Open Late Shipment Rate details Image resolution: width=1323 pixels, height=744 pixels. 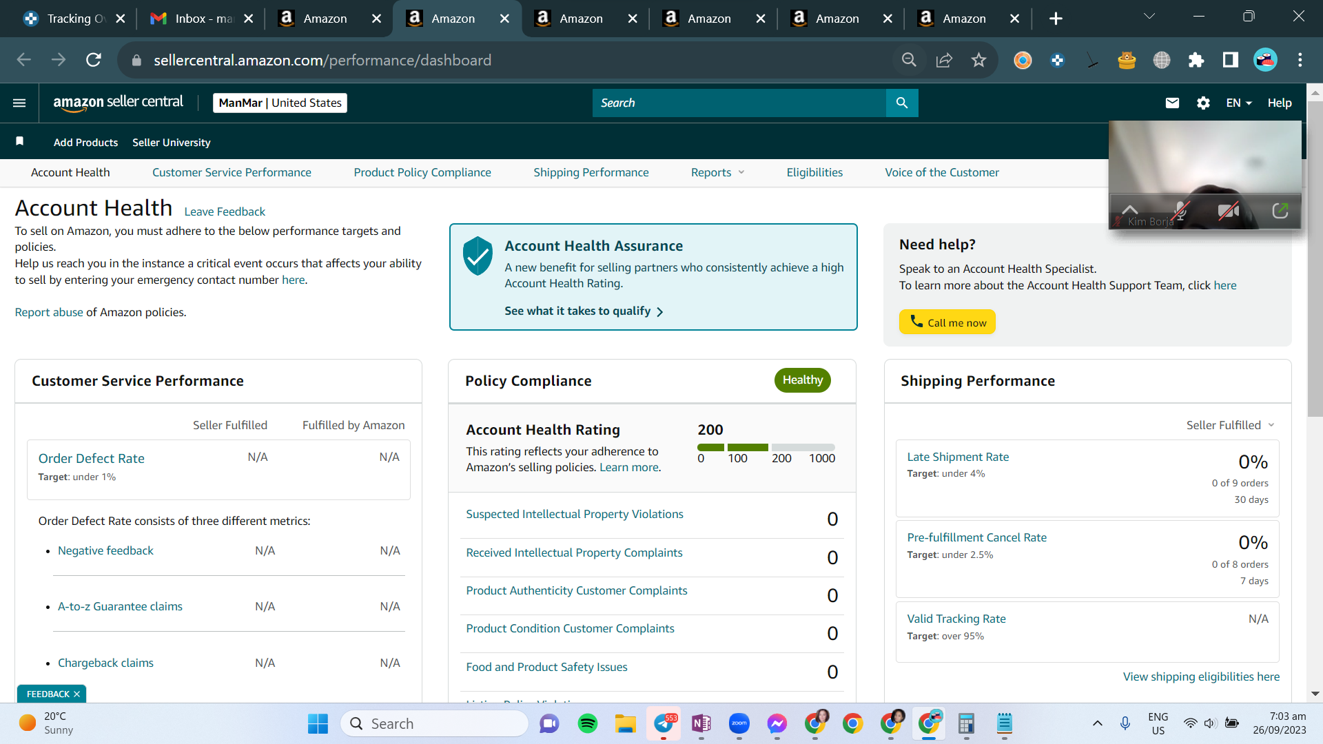tap(958, 457)
